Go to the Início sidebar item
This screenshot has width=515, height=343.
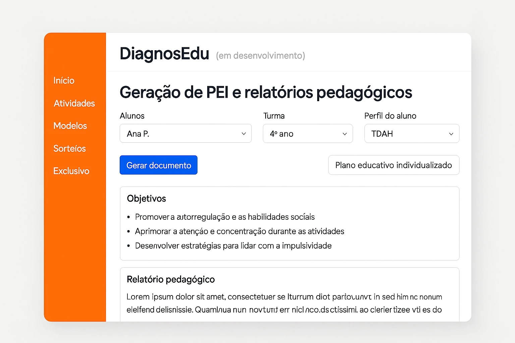(x=64, y=81)
